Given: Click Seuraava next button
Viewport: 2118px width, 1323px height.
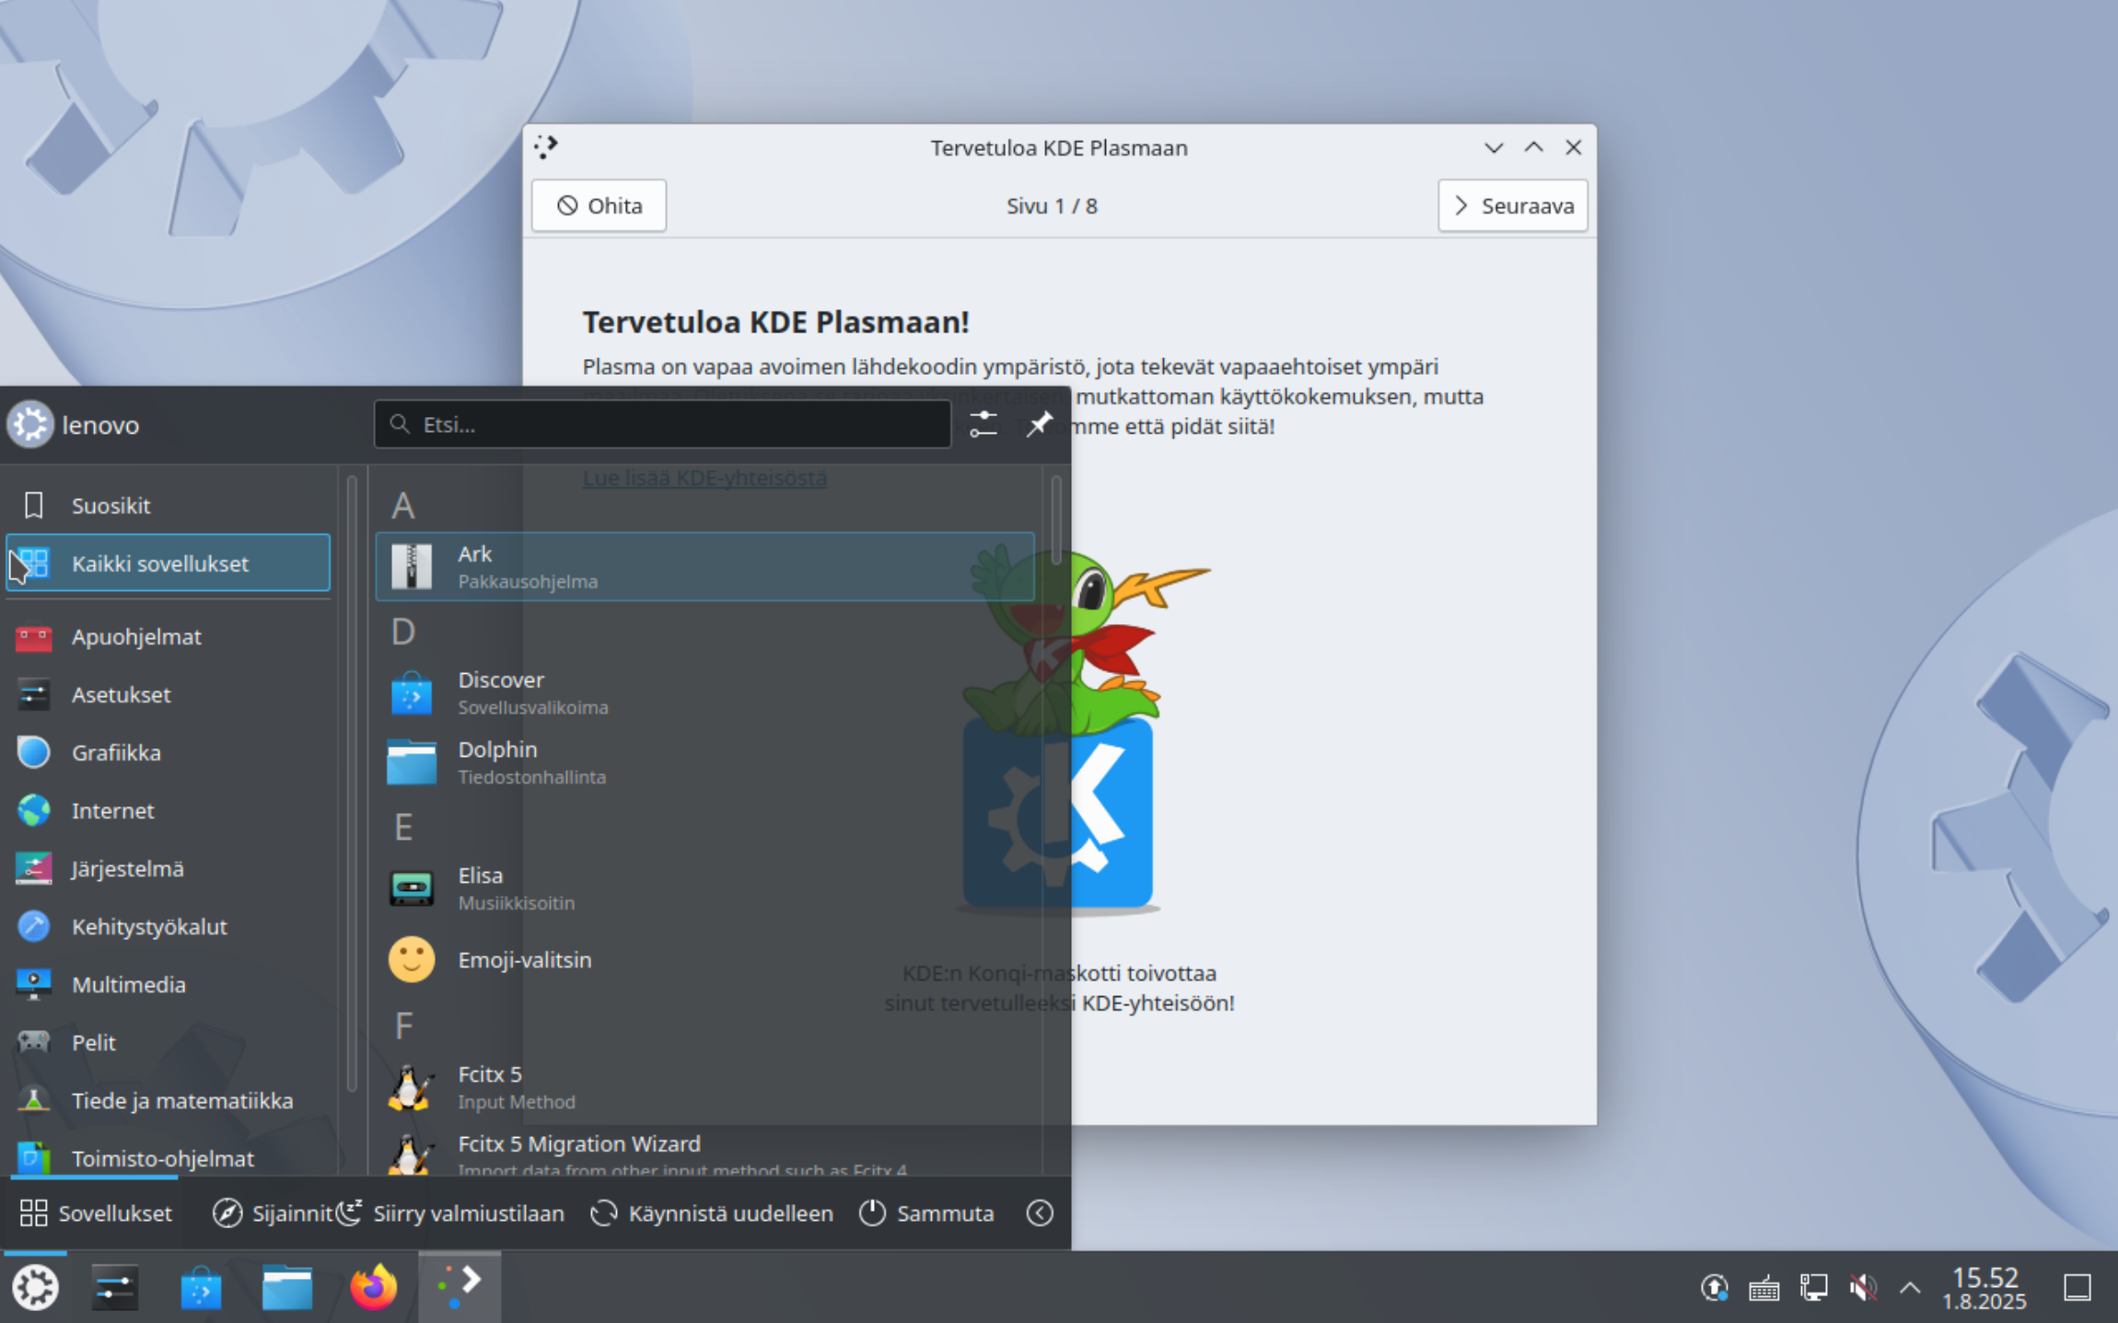Looking at the screenshot, I should click(x=1513, y=205).
